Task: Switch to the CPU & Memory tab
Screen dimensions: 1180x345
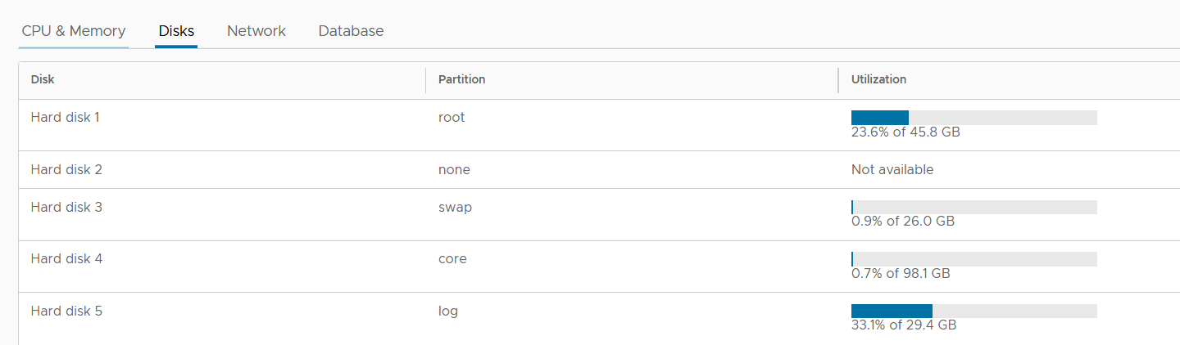Action: click(x=74, y=31)
